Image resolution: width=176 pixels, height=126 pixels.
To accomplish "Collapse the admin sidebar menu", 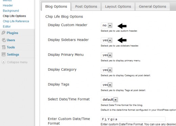I will coord(17,62).
